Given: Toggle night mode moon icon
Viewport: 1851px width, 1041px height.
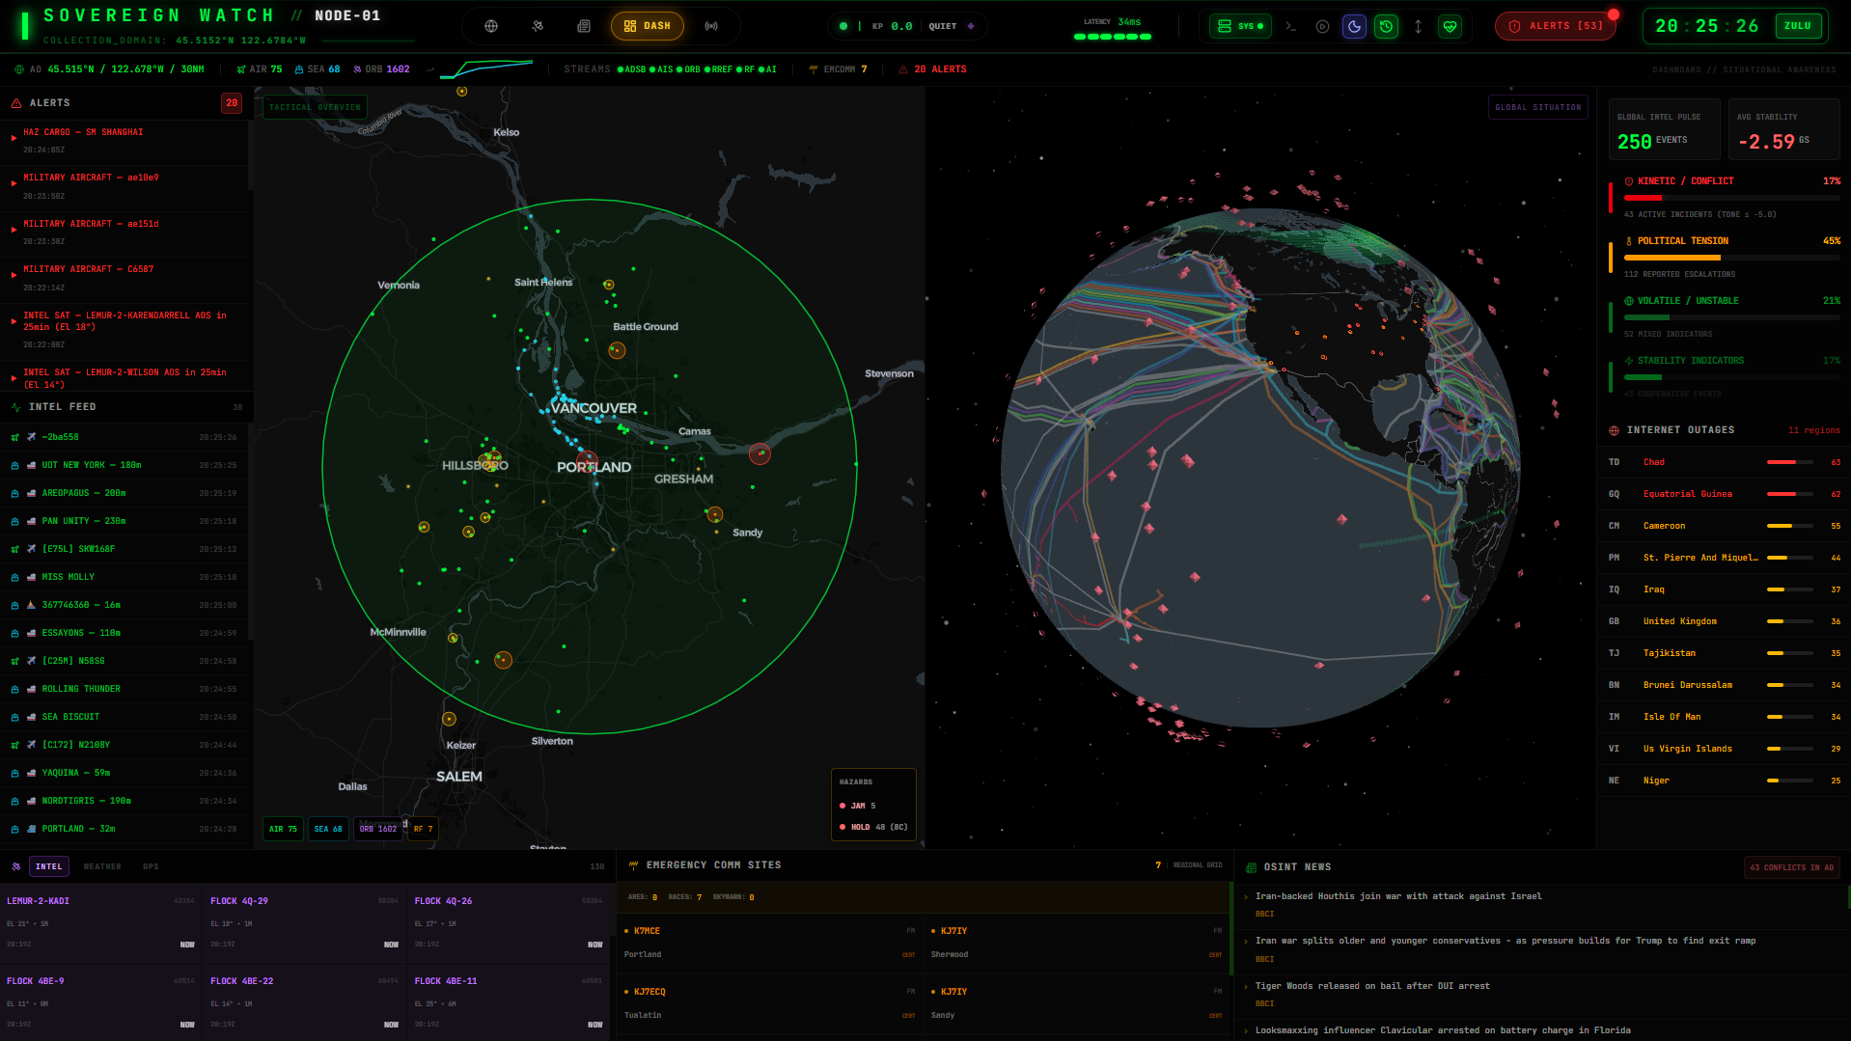Looking at the screenshot, I should coord(1354,26).
